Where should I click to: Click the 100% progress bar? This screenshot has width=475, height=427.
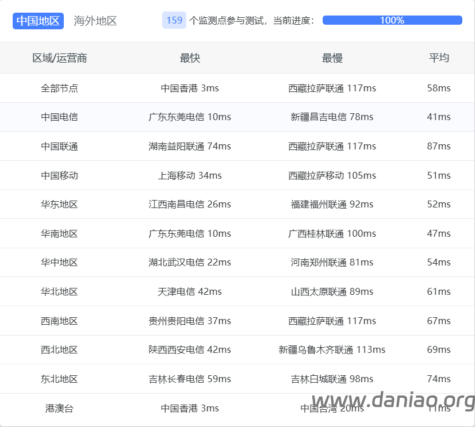392,20
